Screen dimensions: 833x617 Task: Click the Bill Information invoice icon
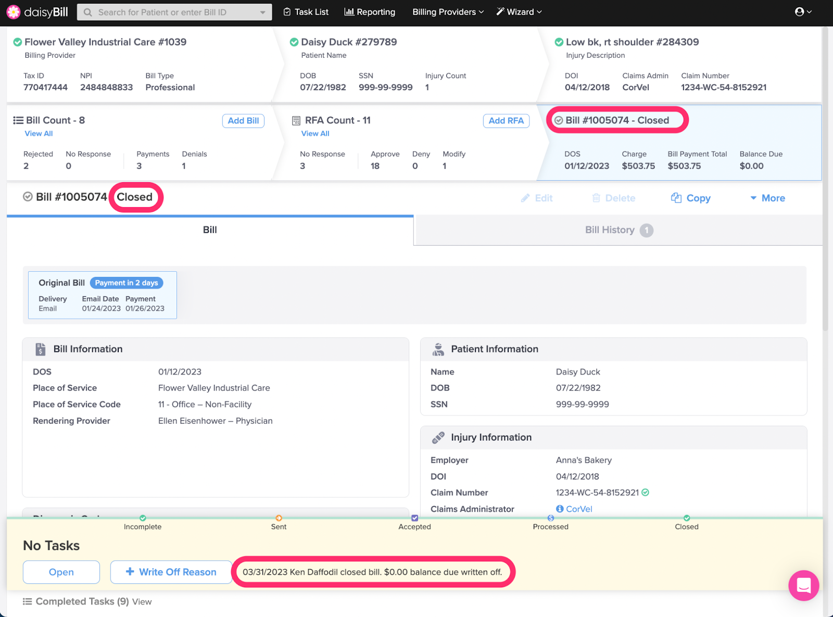(41, 349)
